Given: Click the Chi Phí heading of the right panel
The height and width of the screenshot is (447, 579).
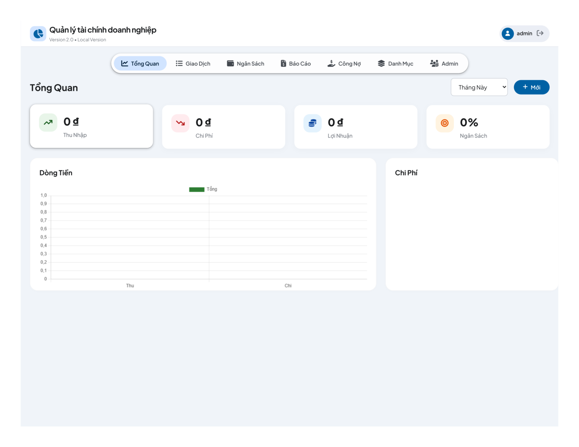Looking at the screenshot, I should coord(406,173).
